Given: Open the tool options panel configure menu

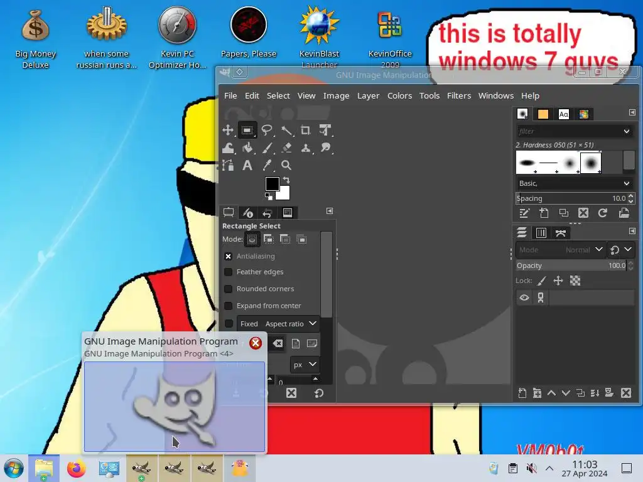Looking at the screenshot, I should pos(329,211).
